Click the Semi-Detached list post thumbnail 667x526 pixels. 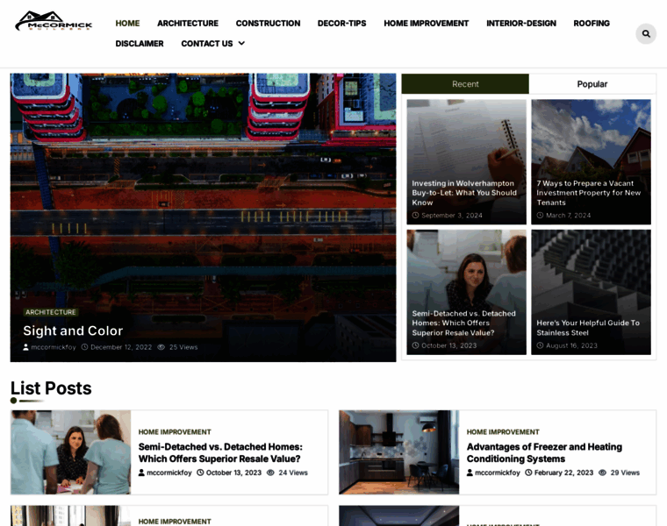[70, 452]
